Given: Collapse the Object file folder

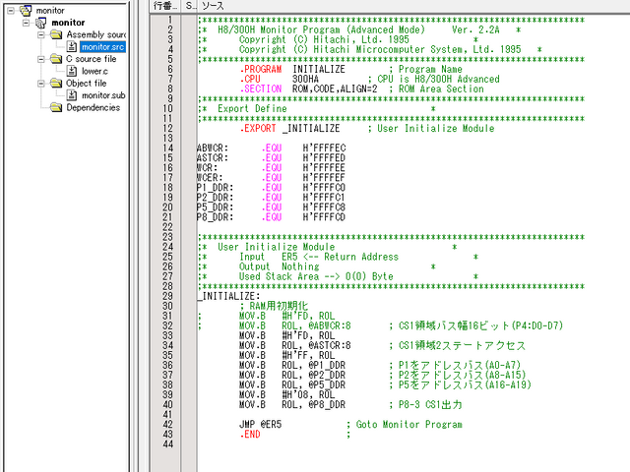Looking at the screenshot, I should pos(40,84).
